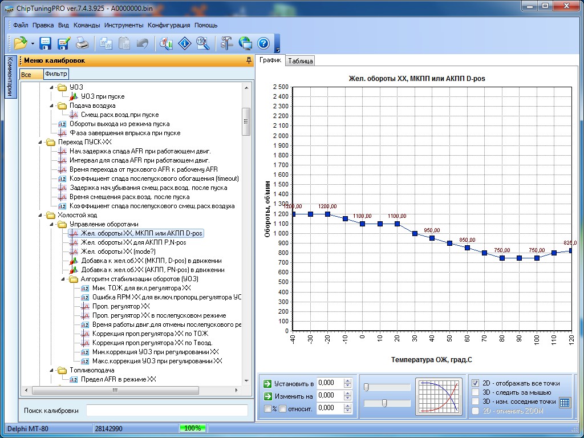Click the 'Установить в' green arrow button
584x438 pixels.
coord(267,383)
